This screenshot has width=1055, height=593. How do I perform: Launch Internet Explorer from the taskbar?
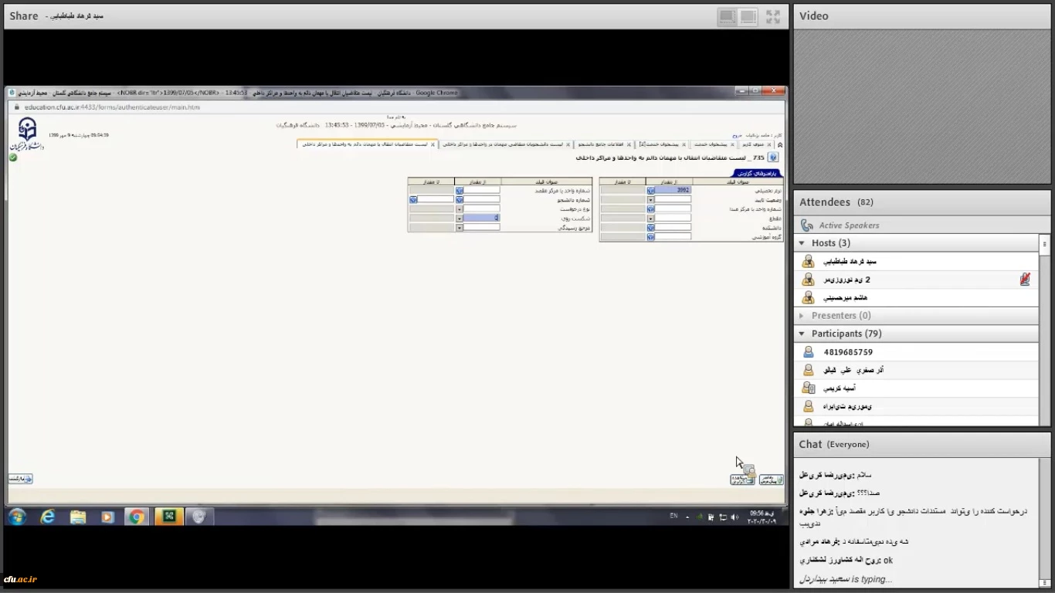coord(48,517)
